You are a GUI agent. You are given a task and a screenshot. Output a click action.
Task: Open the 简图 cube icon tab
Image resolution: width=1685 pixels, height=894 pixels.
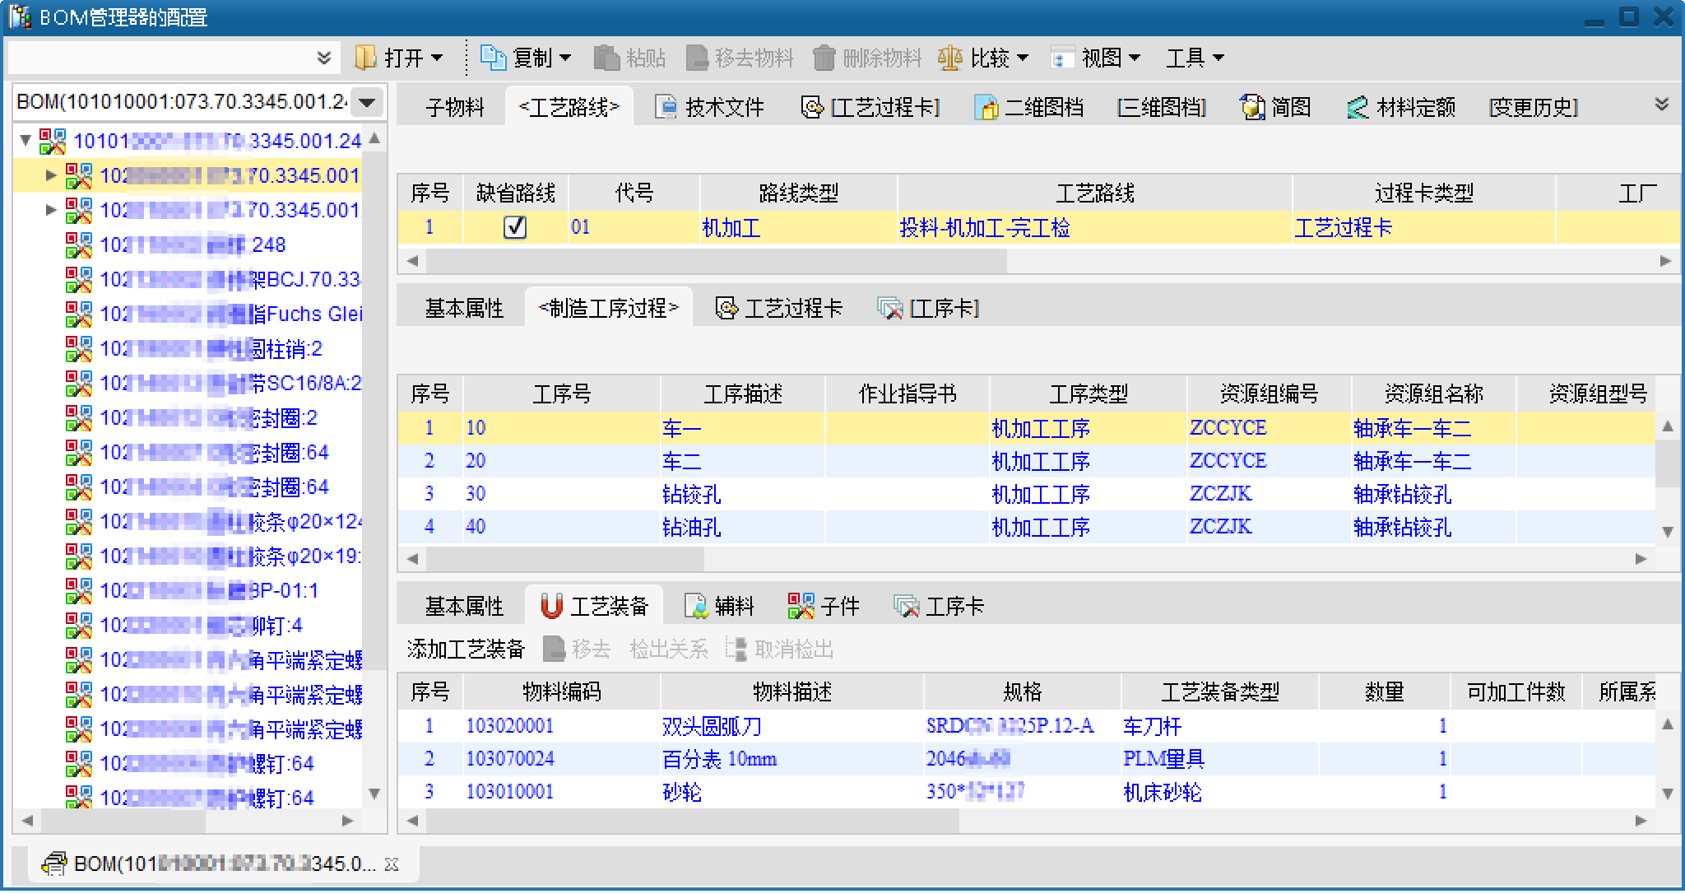point(1252,107)
